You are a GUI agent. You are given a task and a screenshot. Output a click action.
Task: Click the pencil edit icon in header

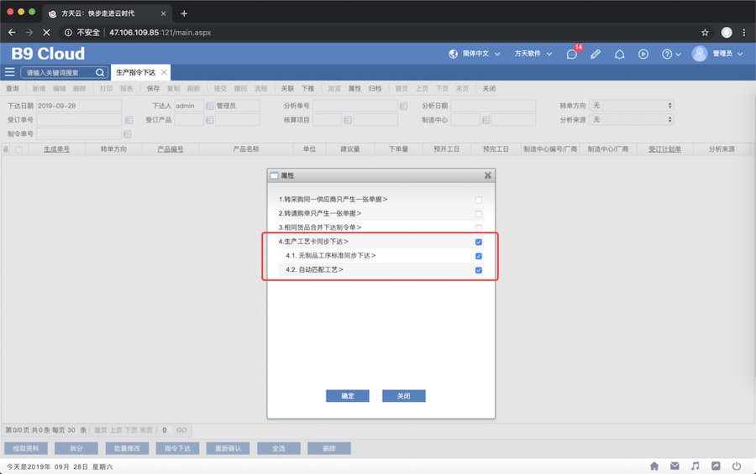click(596, 54)
